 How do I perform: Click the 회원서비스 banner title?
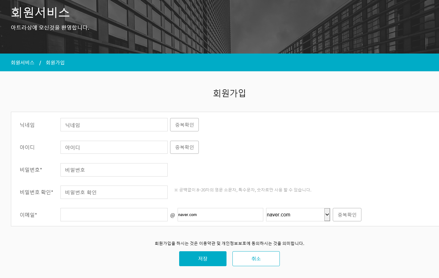(40, 12)
